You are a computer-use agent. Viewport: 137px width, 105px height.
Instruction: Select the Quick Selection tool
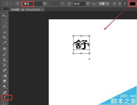tap(4, 32)
